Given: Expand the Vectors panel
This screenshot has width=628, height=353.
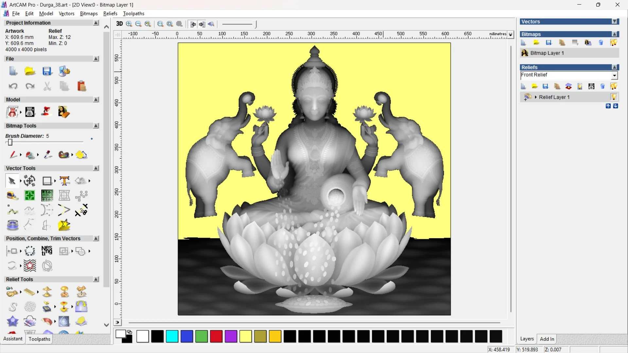Looking at the screenshot, I should 615,22.
